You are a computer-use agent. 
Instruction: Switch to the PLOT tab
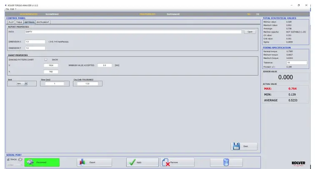(x=11, y=22)
